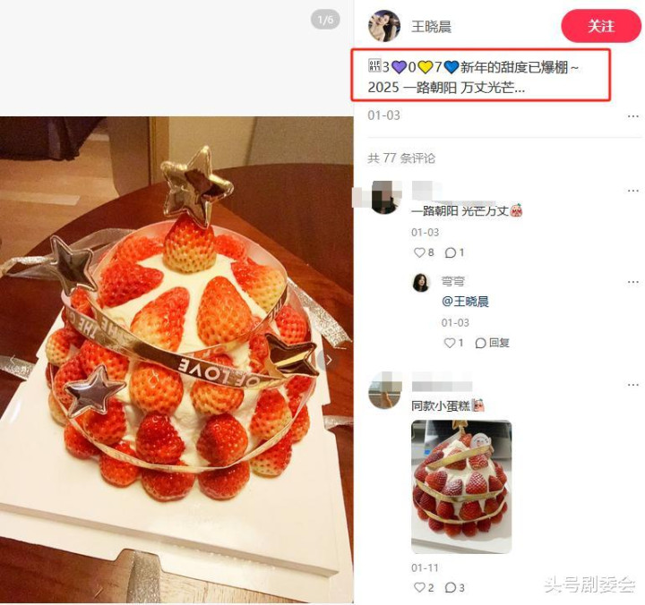The width and height of the screenshot is (645, 605).
Task: Open the 同款小蛋糕 commenter's avatar
Action: tap(384, 391)
